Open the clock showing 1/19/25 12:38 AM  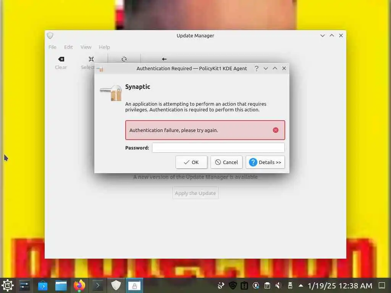tap(340, 285)
